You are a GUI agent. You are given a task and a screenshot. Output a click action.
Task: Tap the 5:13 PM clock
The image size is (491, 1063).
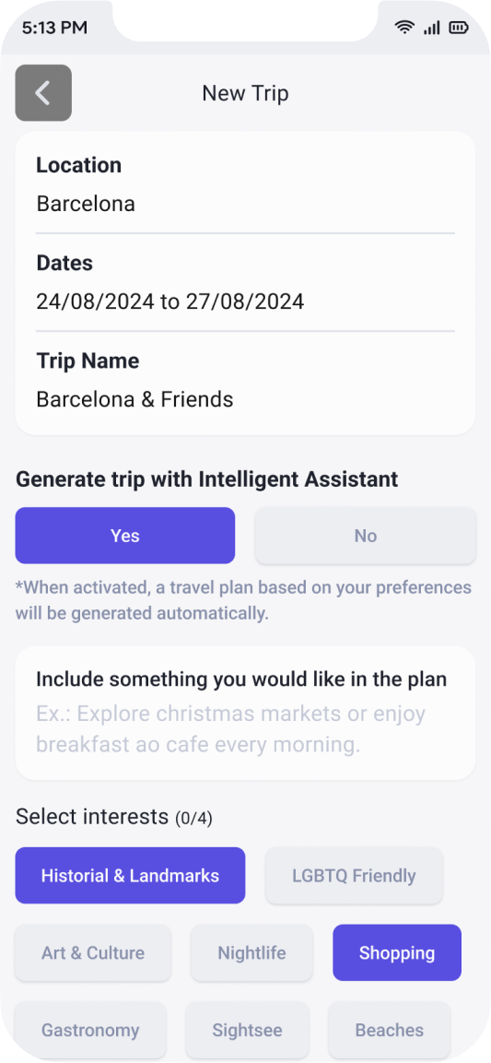click(55, 28)
